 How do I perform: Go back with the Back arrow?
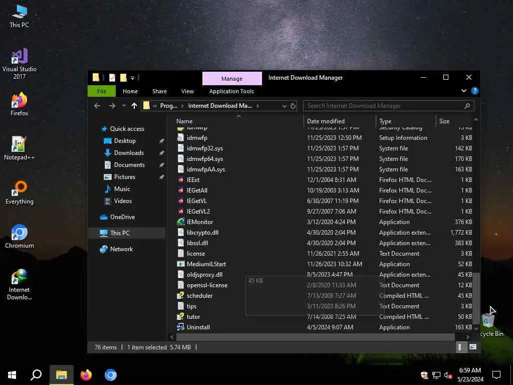coord(97,106)
